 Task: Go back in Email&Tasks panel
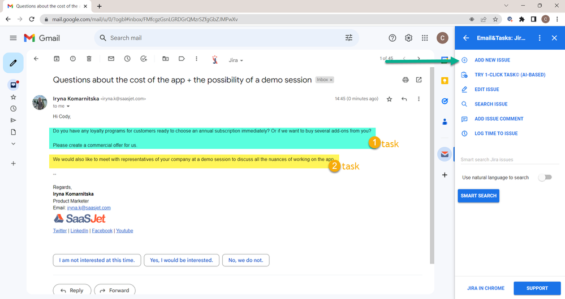[466, 38]
